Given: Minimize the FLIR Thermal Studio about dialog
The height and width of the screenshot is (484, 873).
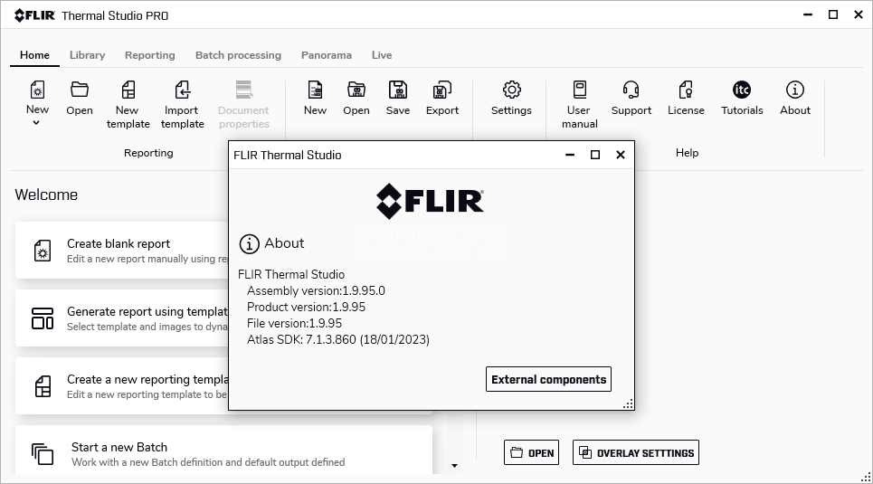Looking at the screenshot, I should (x=570, y=155).
